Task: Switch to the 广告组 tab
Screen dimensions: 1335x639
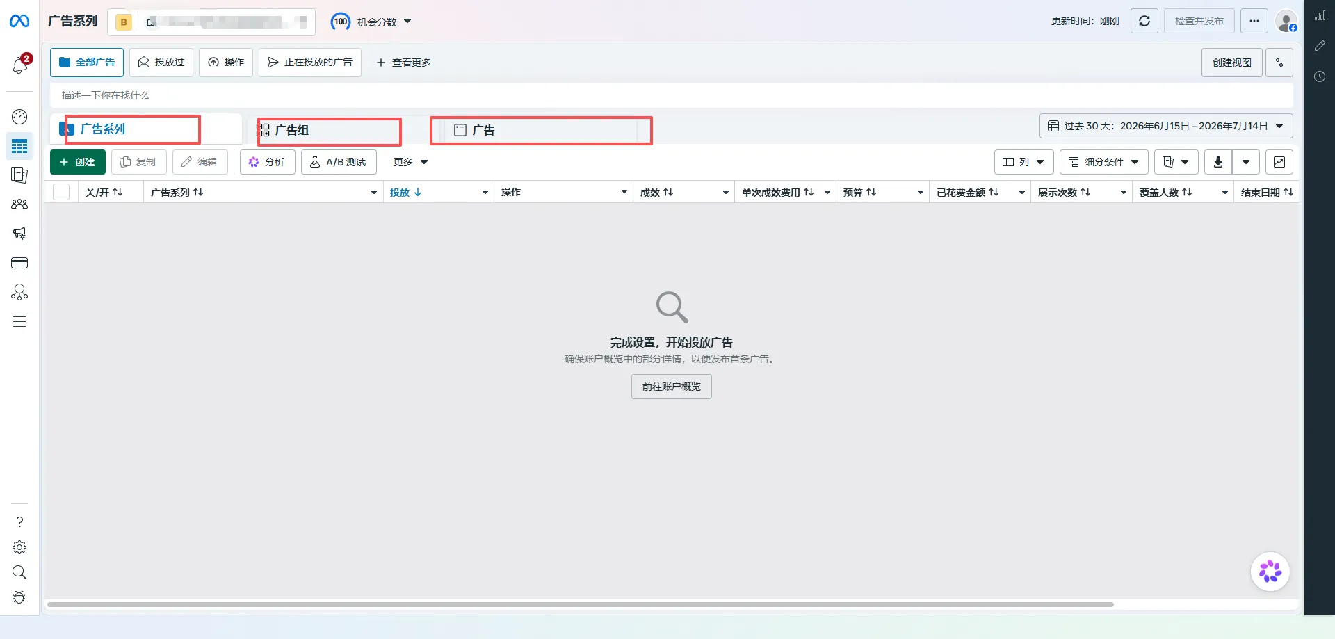Action: [x=330, y=131]
